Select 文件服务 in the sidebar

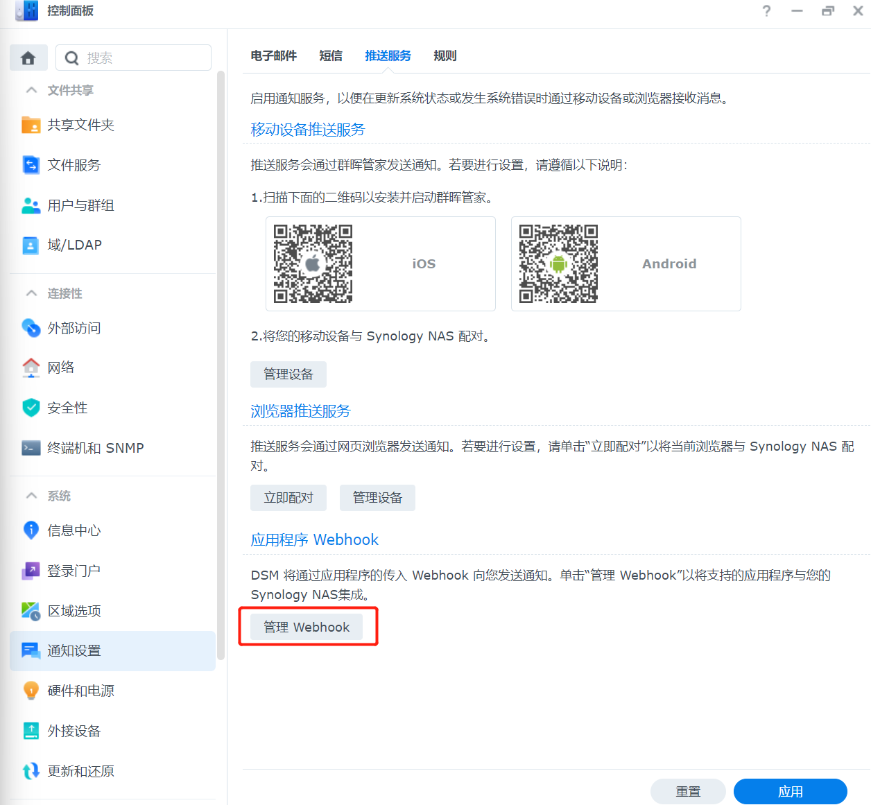112,165
